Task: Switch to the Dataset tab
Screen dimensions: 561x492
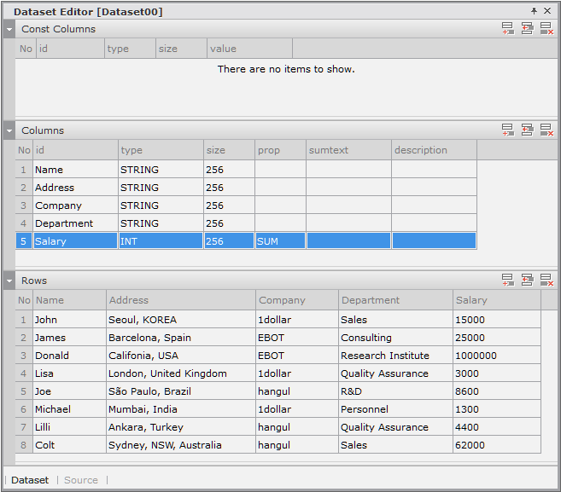Action: coord(30,480)
